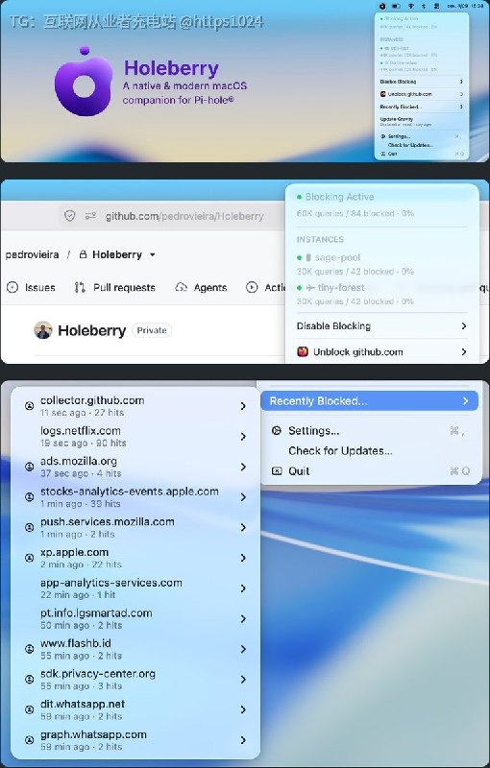The width and height of the screenshot is (490, 768).
Task: Choose Check for Updates... below the highlighted Recently Blocked
Action: coord(340,450)
